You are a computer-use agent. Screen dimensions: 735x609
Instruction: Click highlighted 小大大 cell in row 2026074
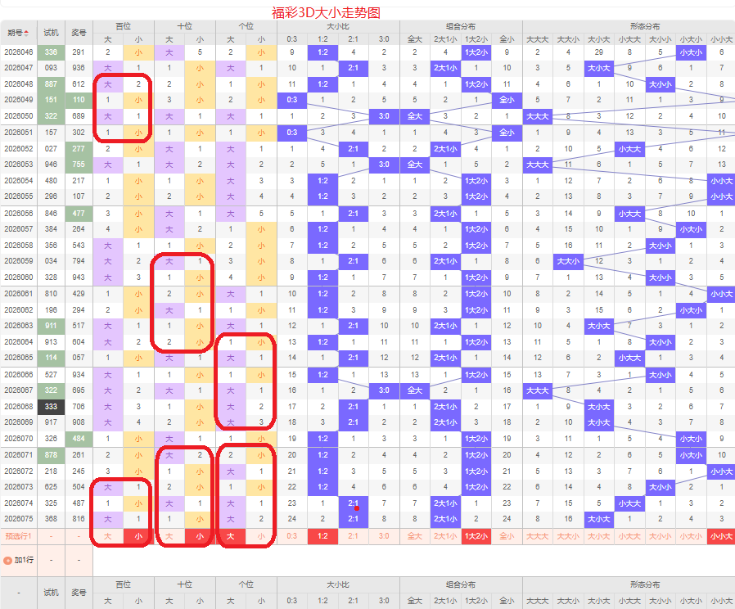[x=629, y=503]
